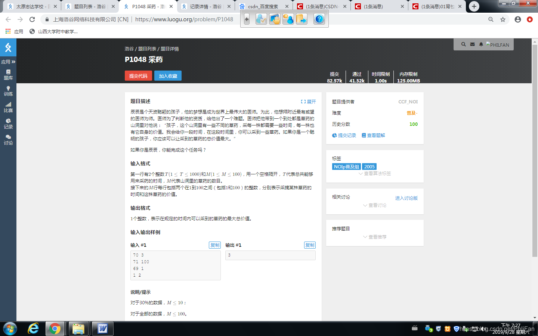Expand the 应用 apps sidebar menu
Screen dimensions: 538x336
(x=8, y=62)
